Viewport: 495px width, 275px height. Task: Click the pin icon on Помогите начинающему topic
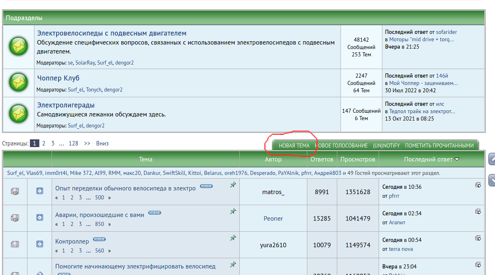point(233,264)
